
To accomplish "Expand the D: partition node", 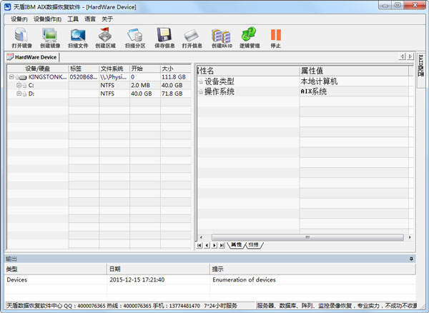I will [19, 94].
